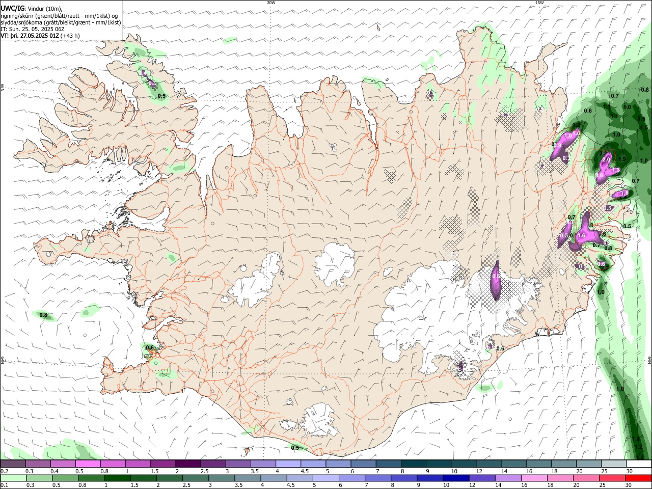
Task: Click the 'VT: þri. 27.05.2025 01Z (+43 h)' line
Action: (x=40, y=36)
